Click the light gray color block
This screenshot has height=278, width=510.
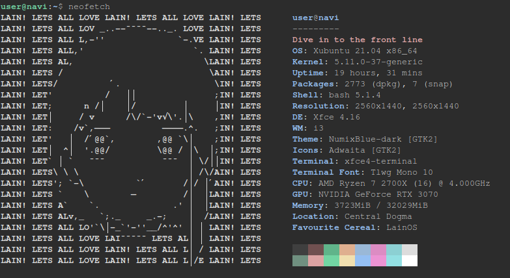(410, 250)
